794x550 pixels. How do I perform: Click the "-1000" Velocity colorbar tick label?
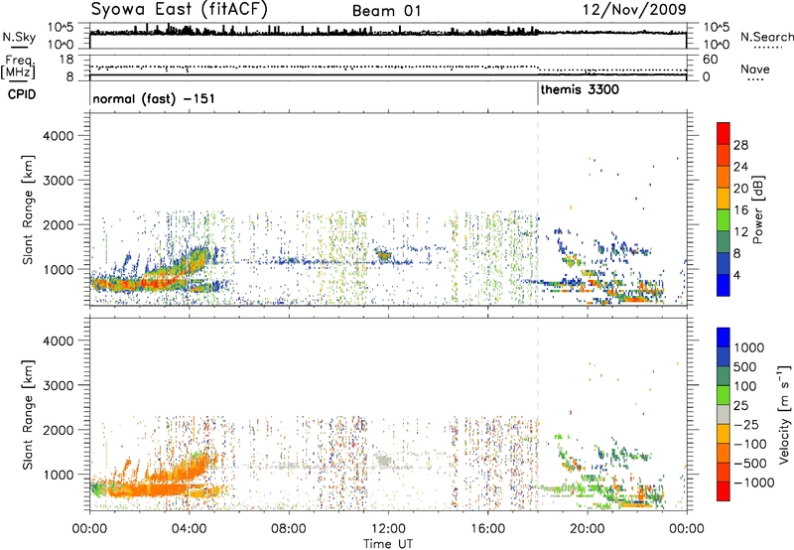click(753, 482)
